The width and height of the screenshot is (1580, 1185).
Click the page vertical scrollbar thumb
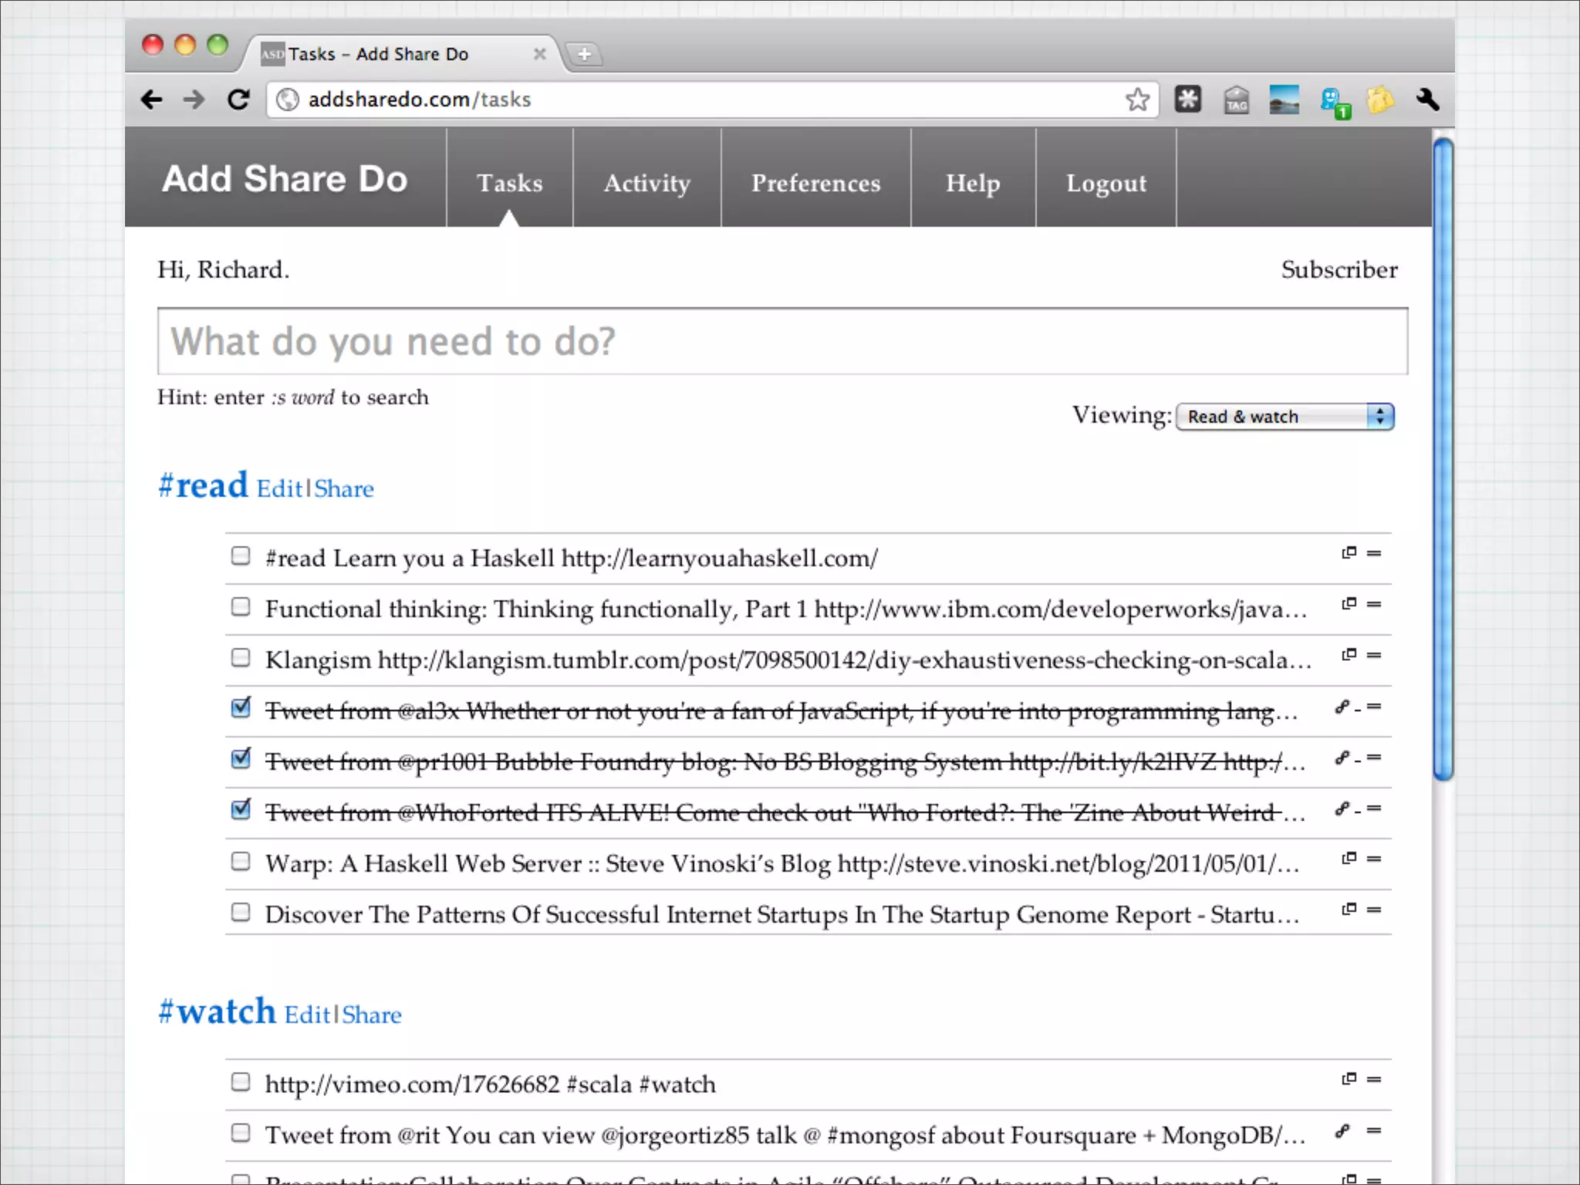[x=1443, y=459]
